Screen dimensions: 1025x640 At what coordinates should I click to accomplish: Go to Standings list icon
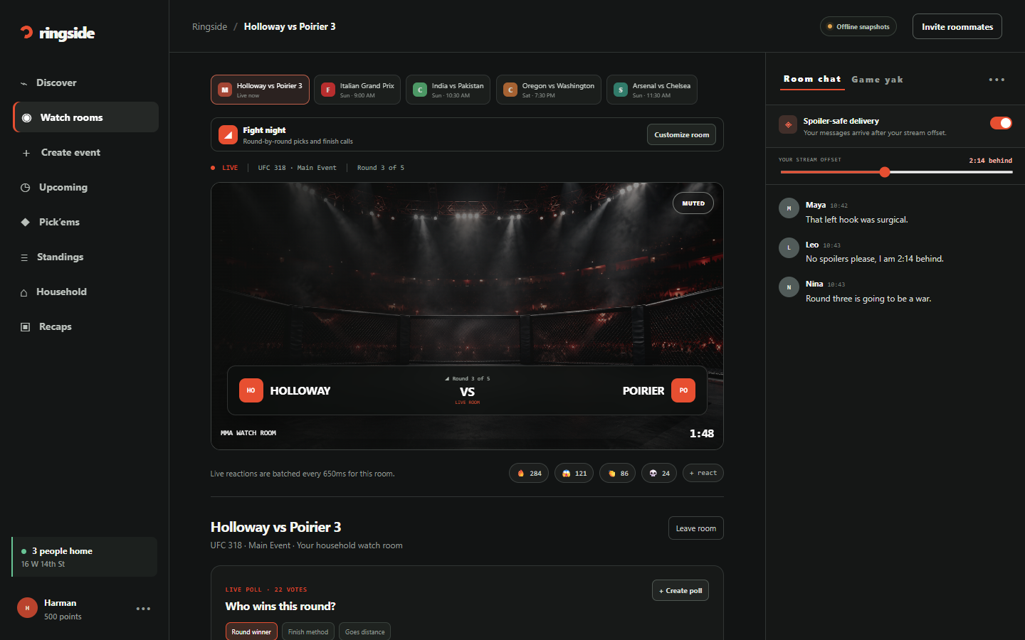tap(24, 257)
